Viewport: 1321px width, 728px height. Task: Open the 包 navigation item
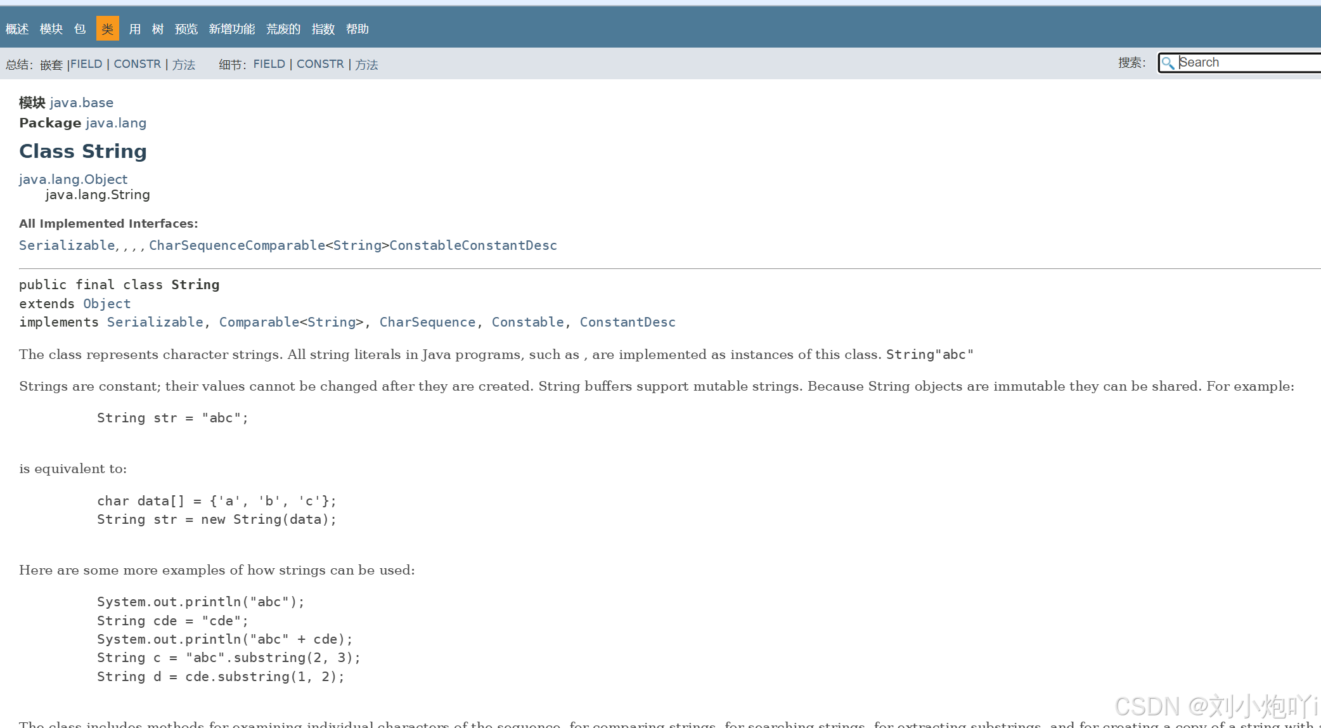(x=80, y=29)
